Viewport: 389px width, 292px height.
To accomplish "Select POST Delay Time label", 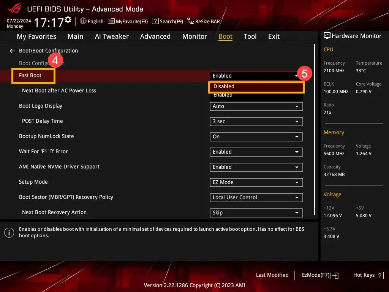I will [43, 121].
